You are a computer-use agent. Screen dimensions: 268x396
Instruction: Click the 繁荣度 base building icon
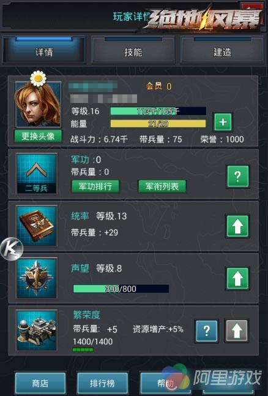click(37, 330)
